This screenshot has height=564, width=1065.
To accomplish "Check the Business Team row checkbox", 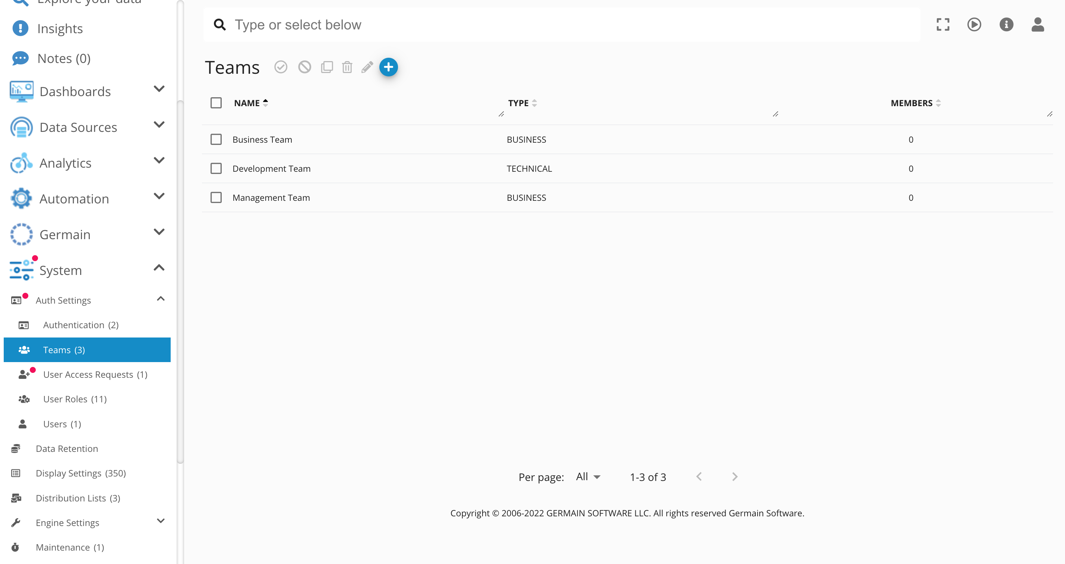I will [216, 139].
